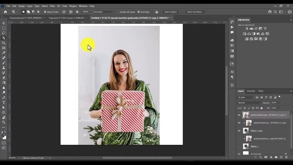Select the Object Selection tool in toolbox
The width and height of the screenshot is (293, 165).
click(4, 38)
